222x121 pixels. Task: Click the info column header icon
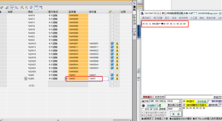pyautogui.click(x=1, y=12)
